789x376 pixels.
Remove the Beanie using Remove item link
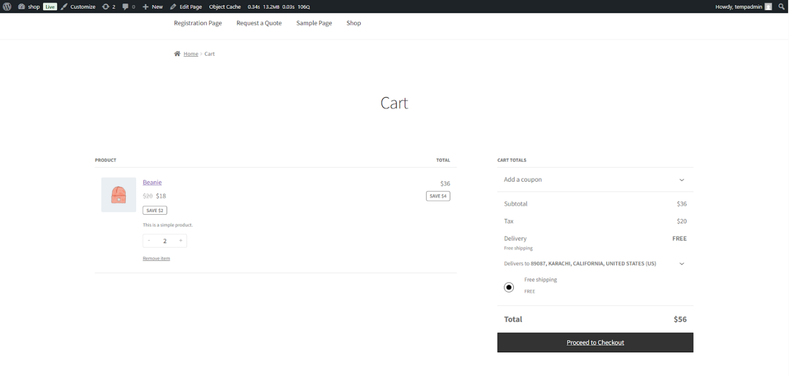tap(156, 258)
